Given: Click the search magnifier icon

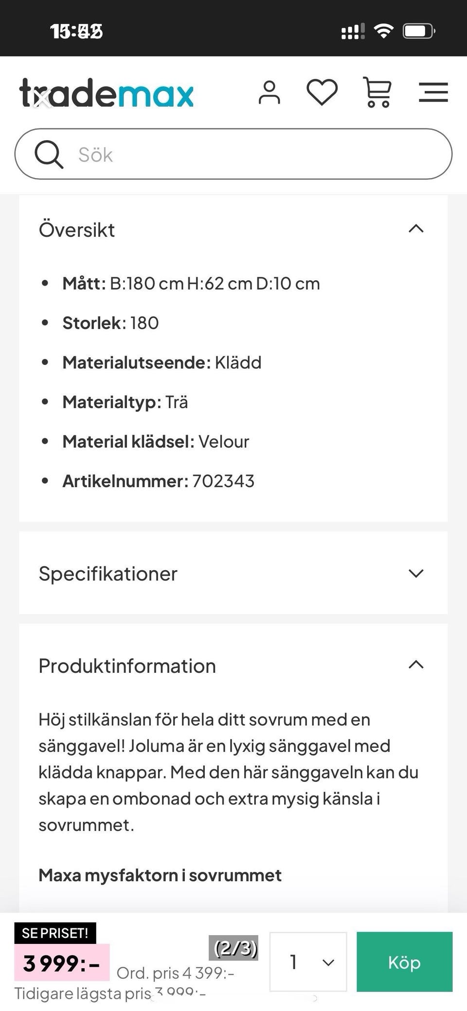Looking at the screenshot, I should [x=48, y=154].
